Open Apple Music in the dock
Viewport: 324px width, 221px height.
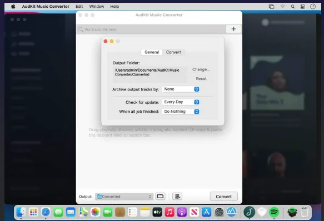pos(170,212)
